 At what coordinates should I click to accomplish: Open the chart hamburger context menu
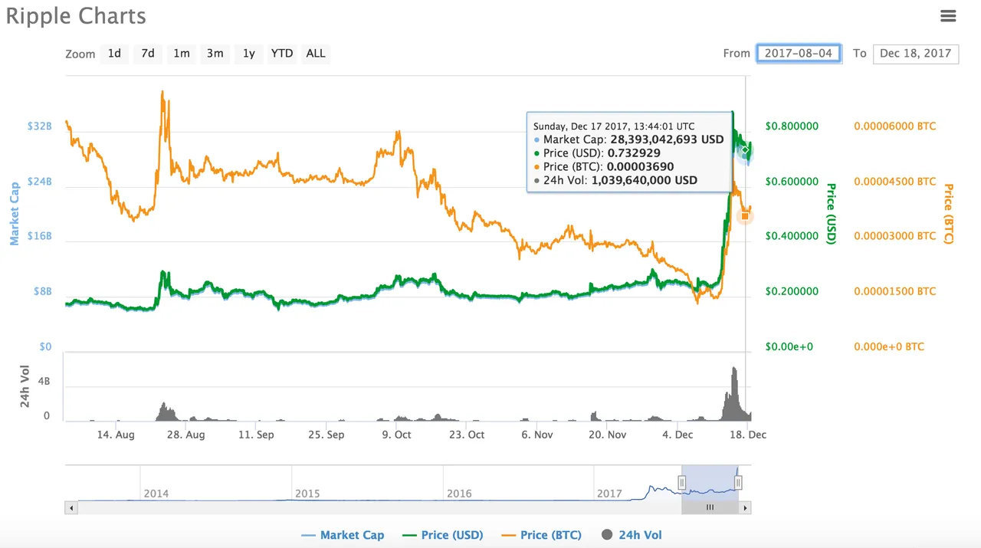(x=948, y=15)
